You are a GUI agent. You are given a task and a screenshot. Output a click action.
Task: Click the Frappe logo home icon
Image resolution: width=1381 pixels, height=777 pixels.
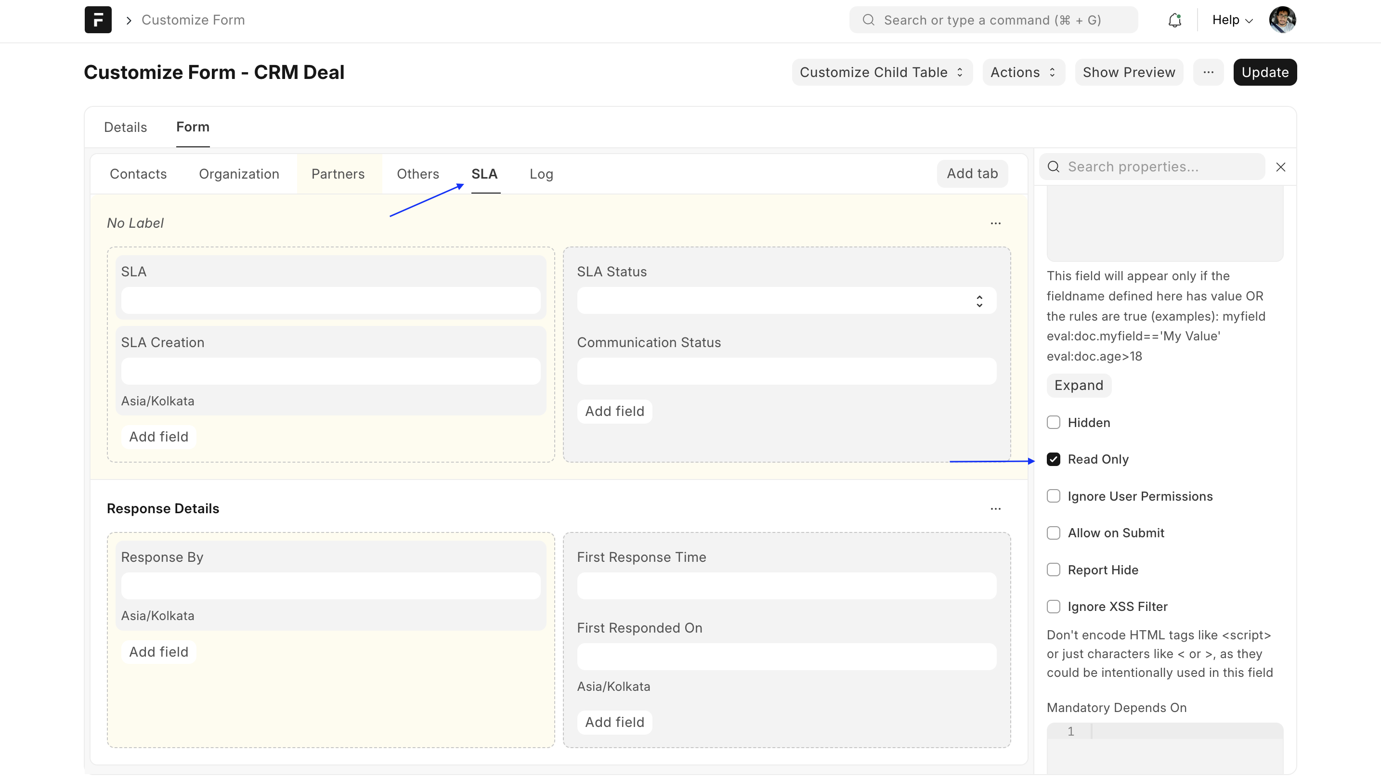pyautogui.click(x=98, y=20)
